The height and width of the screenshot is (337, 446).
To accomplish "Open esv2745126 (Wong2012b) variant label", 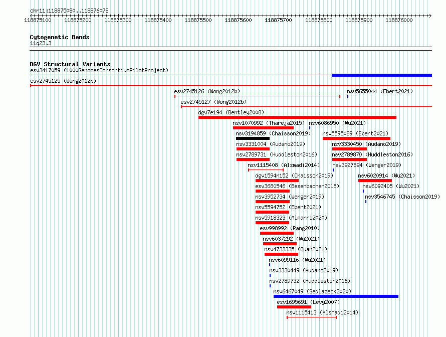I will coord(207,91).
